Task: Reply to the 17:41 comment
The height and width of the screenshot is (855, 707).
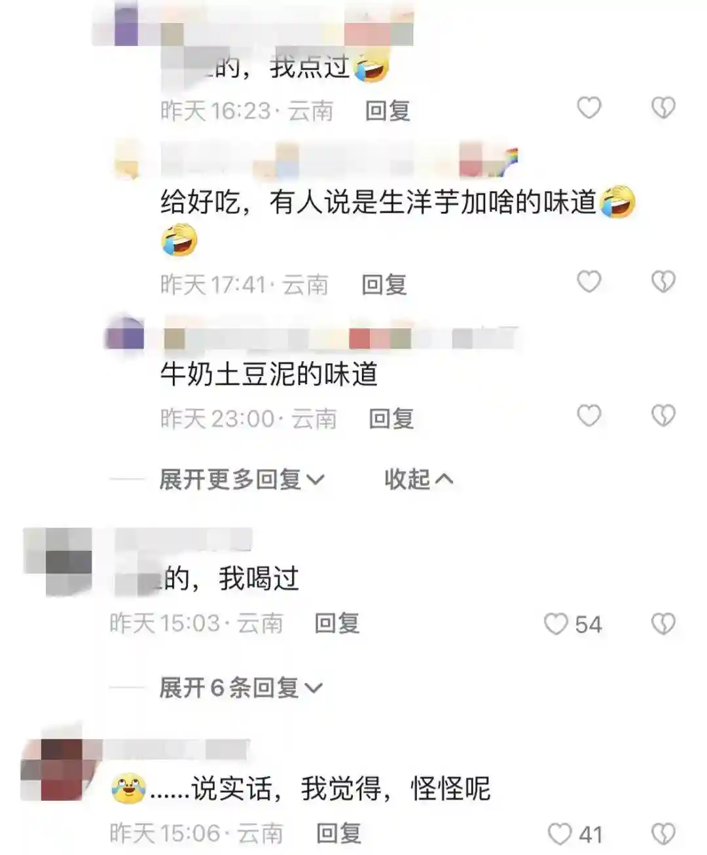Action: click(384, 285)
